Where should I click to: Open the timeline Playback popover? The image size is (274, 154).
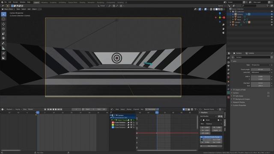[10, 110]
